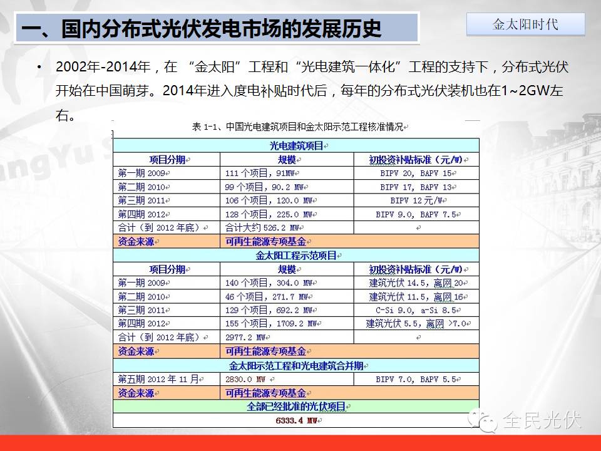Click cell BIPV 9.0, BAPV 7.5

coord(417,214)
